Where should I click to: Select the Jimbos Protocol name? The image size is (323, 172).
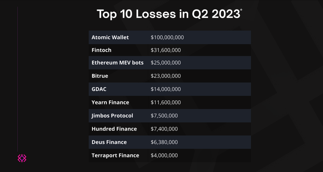coord(112,115)
